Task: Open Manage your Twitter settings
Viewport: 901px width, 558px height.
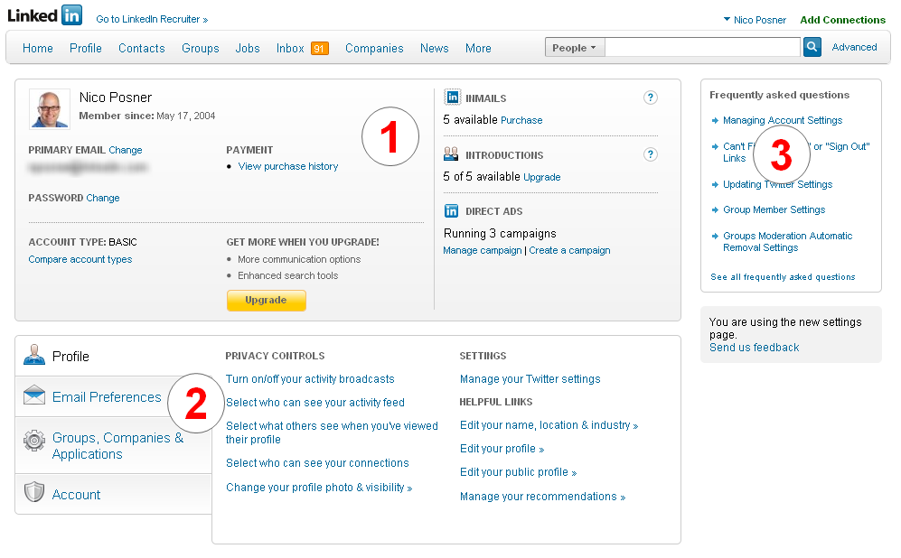Action: point(530,379)
